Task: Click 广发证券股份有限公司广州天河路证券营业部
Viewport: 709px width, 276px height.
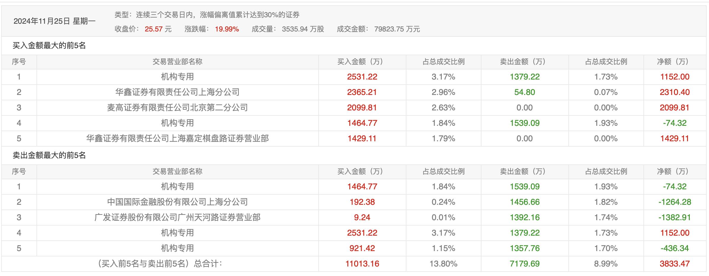Action: [x=177, y=218]
